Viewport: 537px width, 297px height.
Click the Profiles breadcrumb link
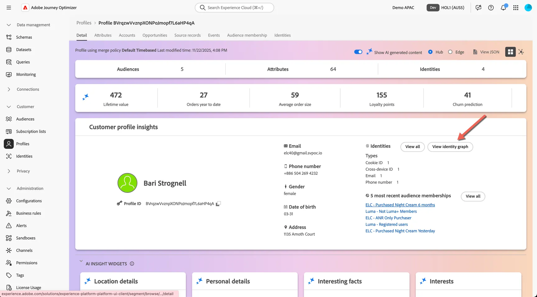pos(84,23)
